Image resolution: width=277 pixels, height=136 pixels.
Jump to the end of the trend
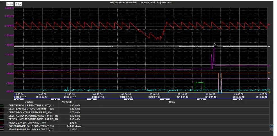tap(238, 99)
